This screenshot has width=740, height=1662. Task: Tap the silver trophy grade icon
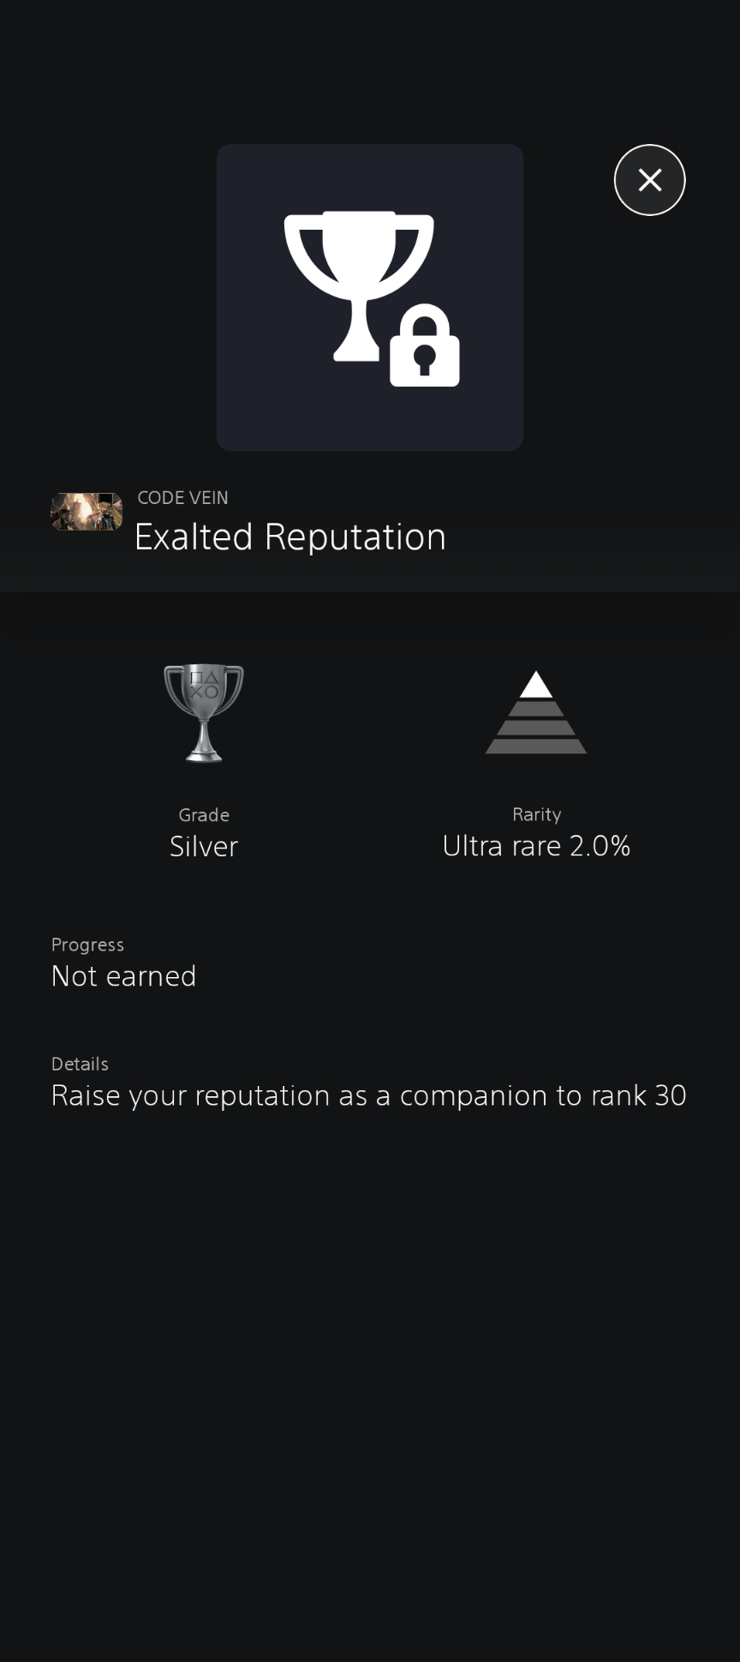point(204,712)
